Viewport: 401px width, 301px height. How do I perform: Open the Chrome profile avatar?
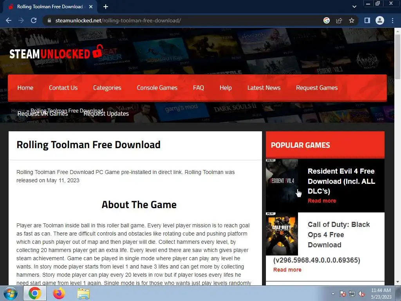click(x=380, y=20)
